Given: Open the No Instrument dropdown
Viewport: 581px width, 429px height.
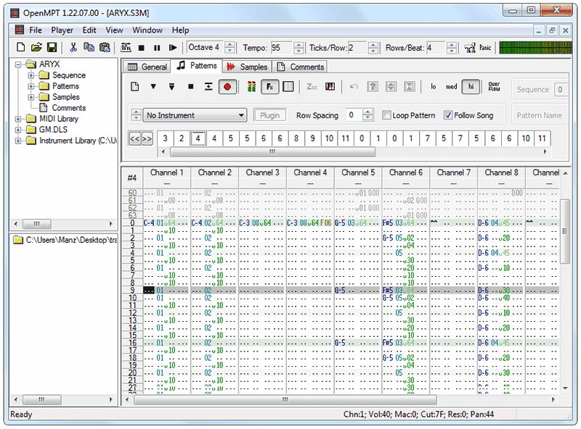Looking at the screenshot, I should pos(195,115).
